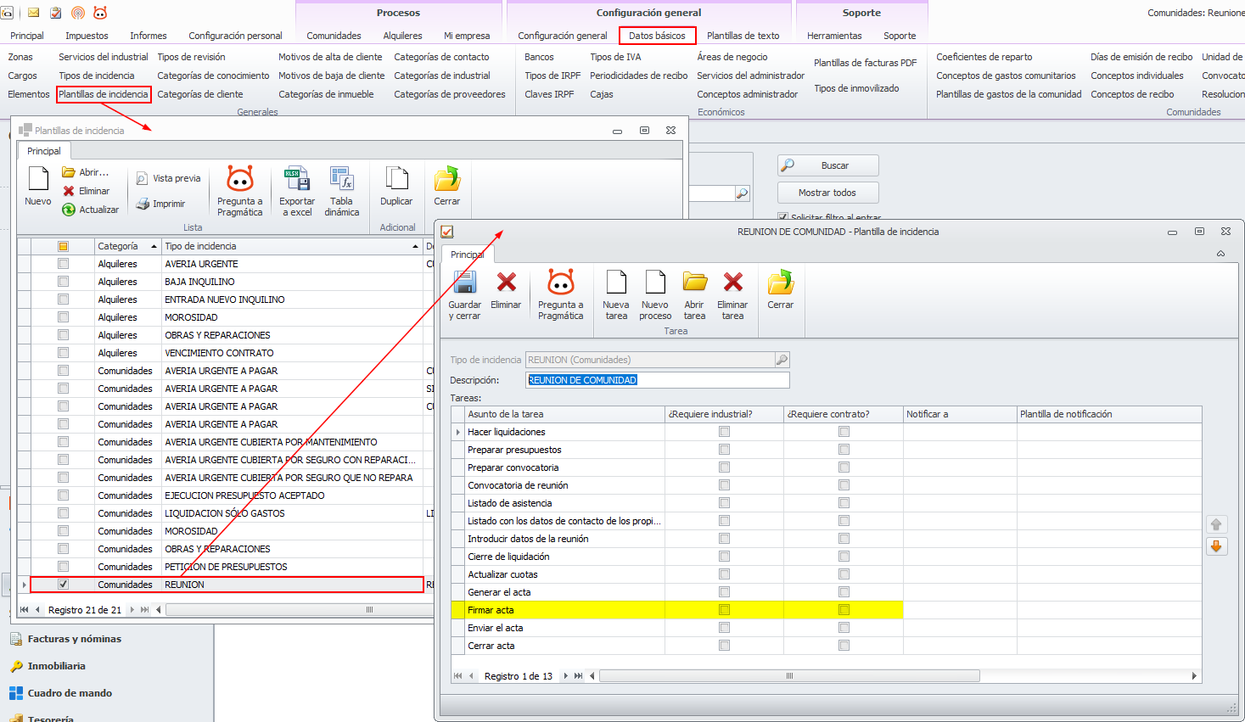Viewport: 1245px width, 722px height.
Task: Open Plantillas de incidencia from the ribbon
Action: [104, 94]
